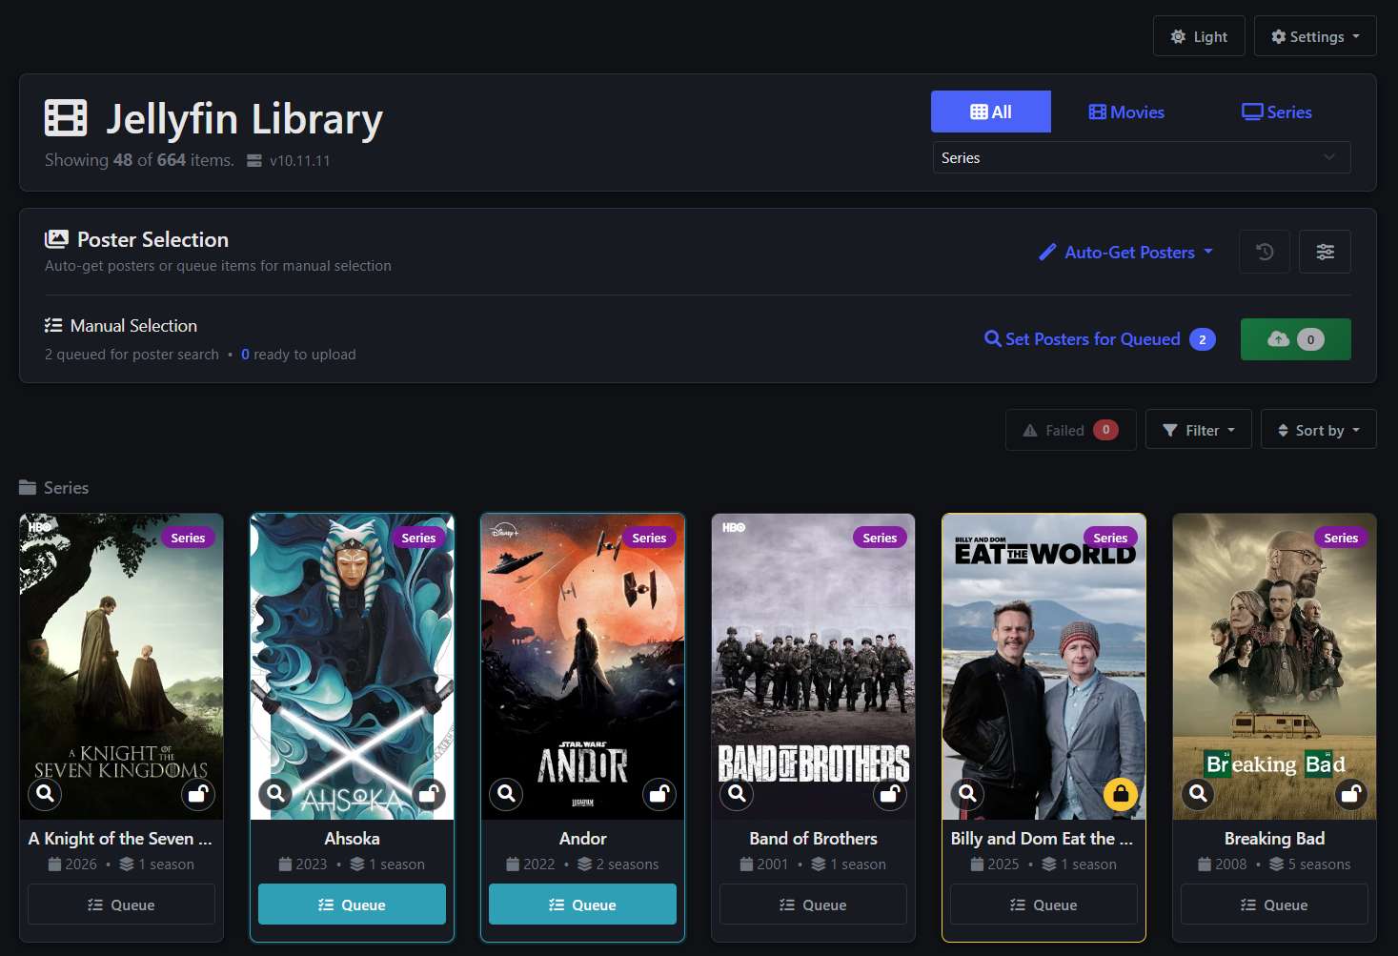Open the Settings dropdown

1315,36
